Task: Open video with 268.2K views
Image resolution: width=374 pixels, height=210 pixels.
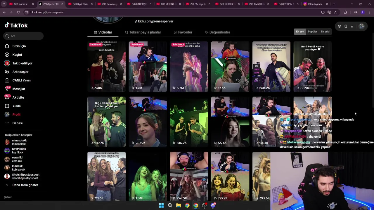Action: tap(271, 66)
